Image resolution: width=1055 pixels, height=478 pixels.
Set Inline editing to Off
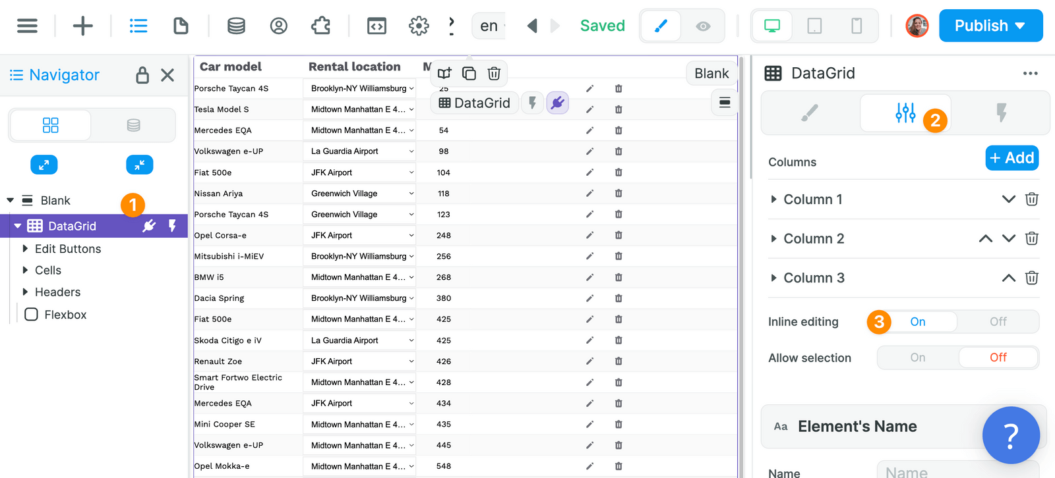coord(998,321)
